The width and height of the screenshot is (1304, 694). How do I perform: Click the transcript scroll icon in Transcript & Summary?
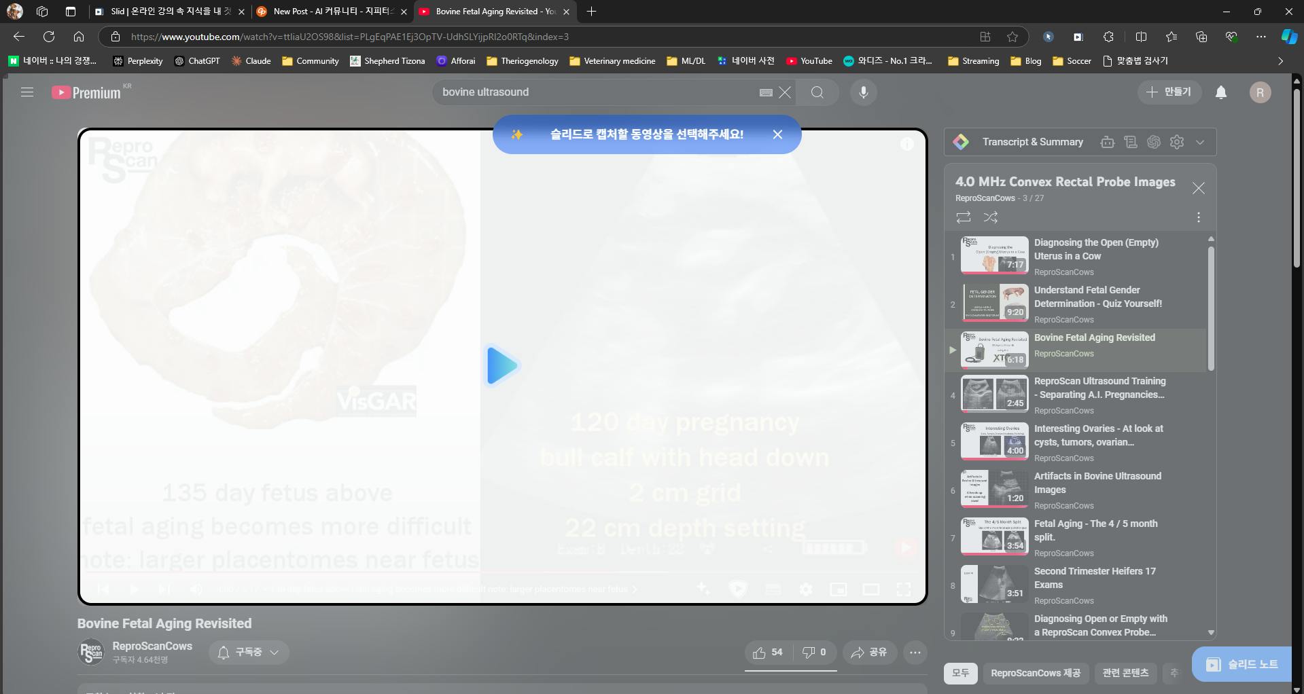point(1131,142)
